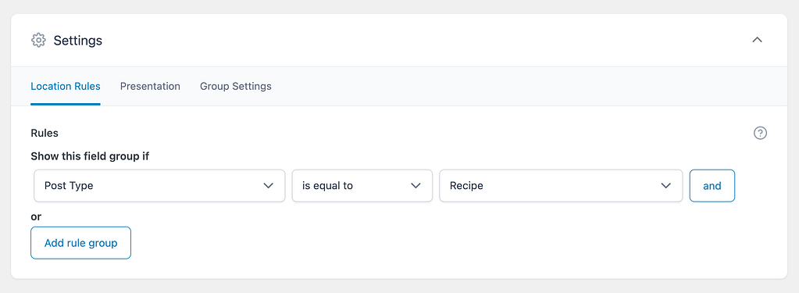Switch to the Location Rules tab
The width and height of the screenshot is (799, 293).
click(66, 86)
